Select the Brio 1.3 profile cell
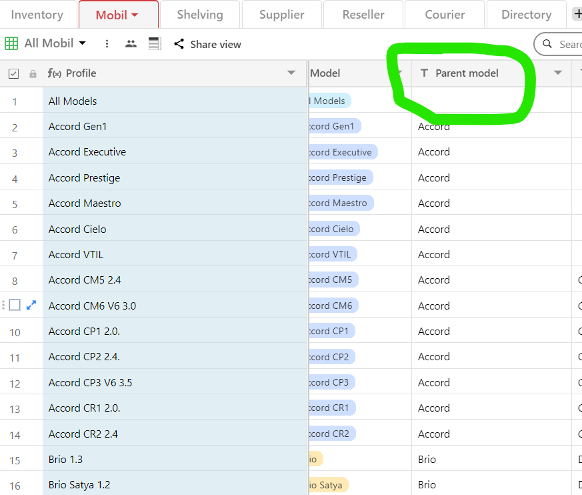This screenshot has width=582, height=495. click(175, 459)
